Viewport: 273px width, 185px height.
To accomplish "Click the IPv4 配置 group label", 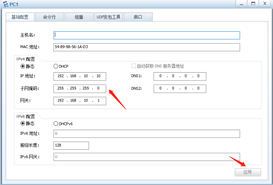I will (x=26, y=59).
